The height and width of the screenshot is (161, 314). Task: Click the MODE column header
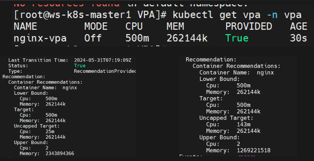[96, 26]
